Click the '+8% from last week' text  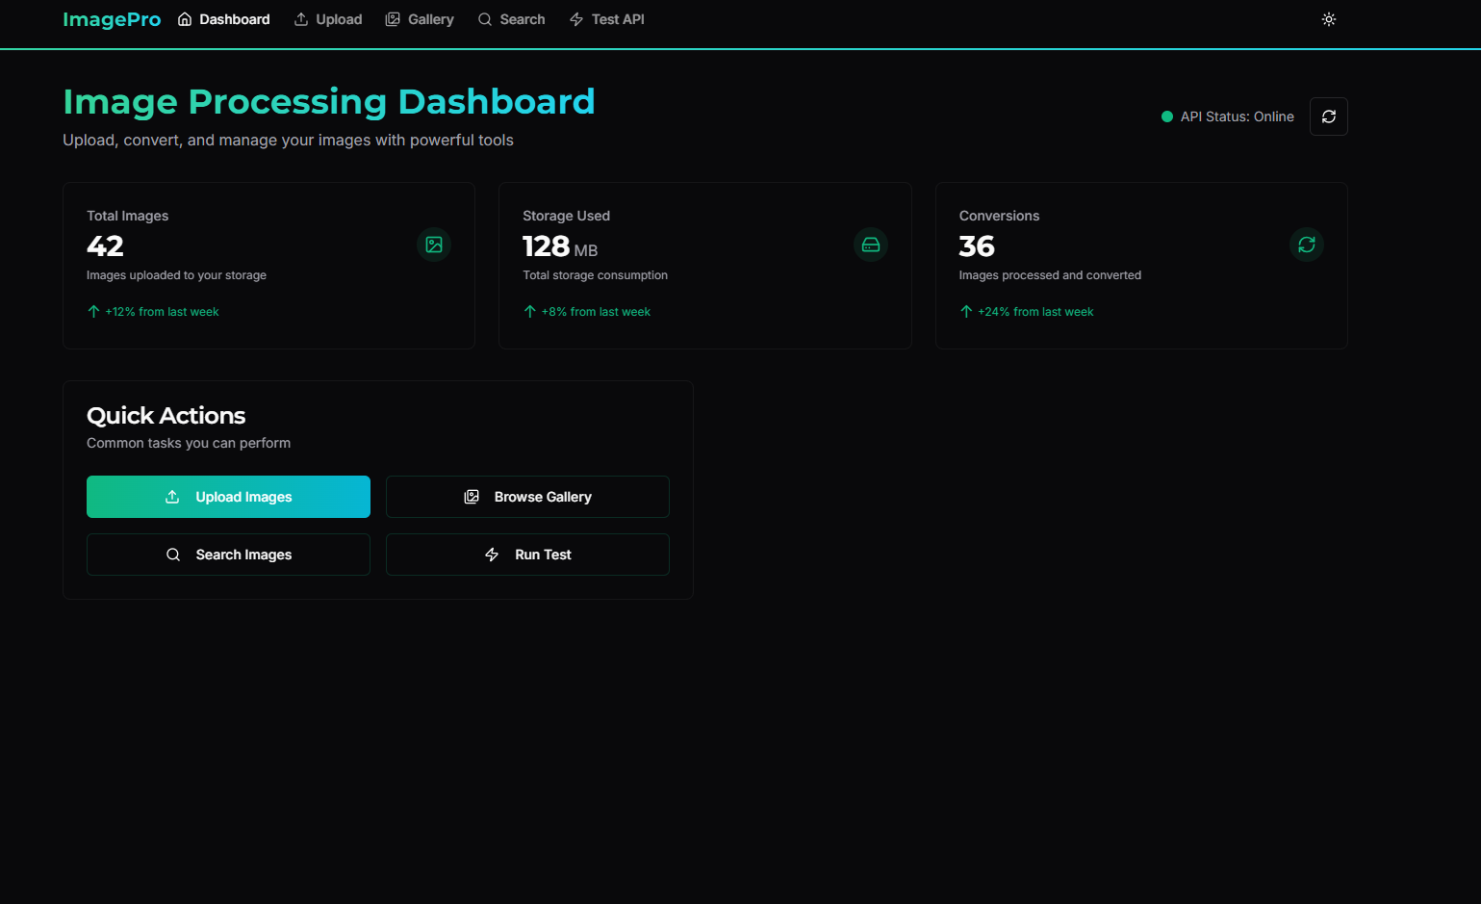pyautogui.click(x=596, y=312)
